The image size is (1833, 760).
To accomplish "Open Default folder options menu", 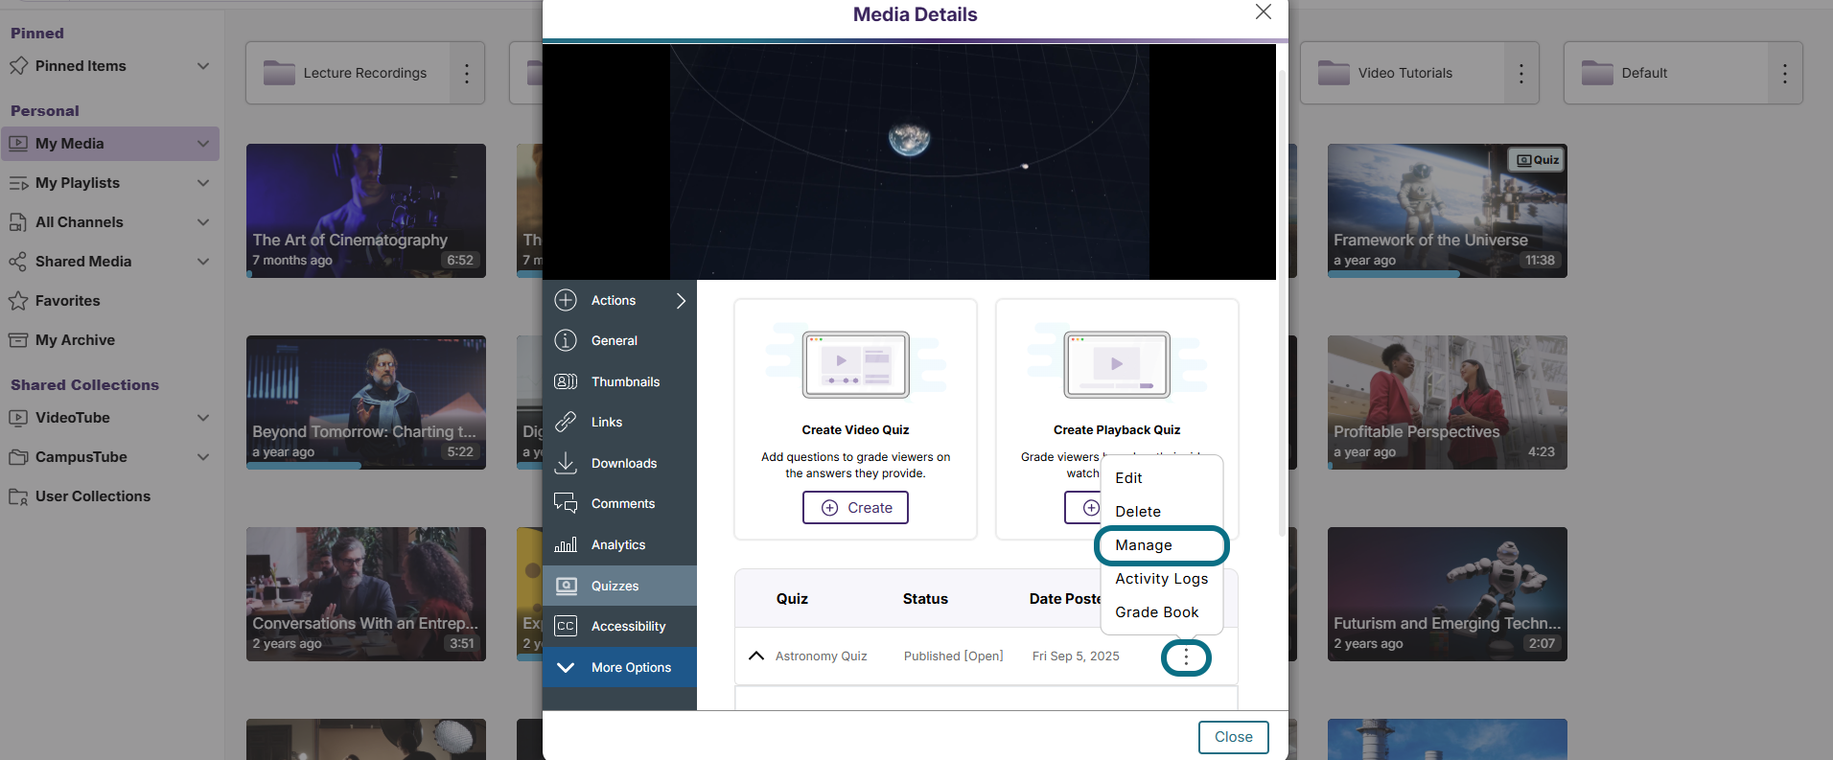I will coord(1785,73).
